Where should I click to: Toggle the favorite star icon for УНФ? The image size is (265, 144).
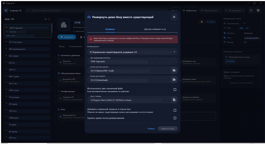(201, 22)
